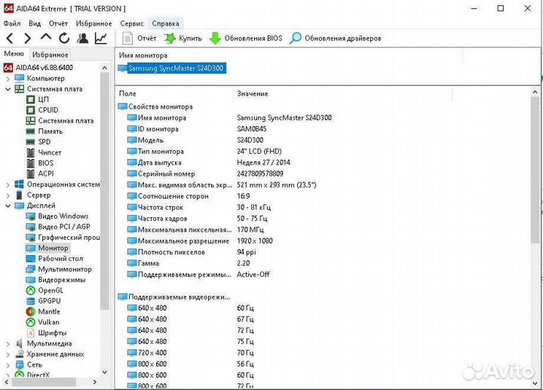This screenshot has height=390, width=543.
Task: Open the CPUID tree item
Action: point(48,110)
